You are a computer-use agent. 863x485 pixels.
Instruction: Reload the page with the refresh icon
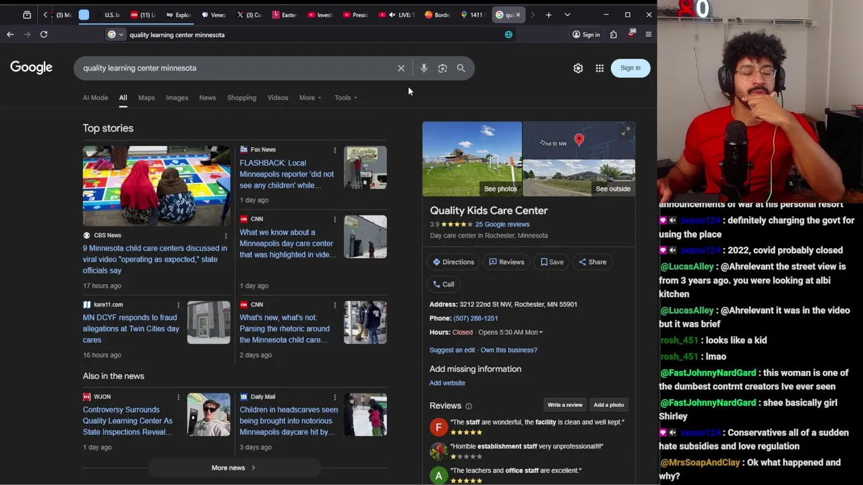44,34
